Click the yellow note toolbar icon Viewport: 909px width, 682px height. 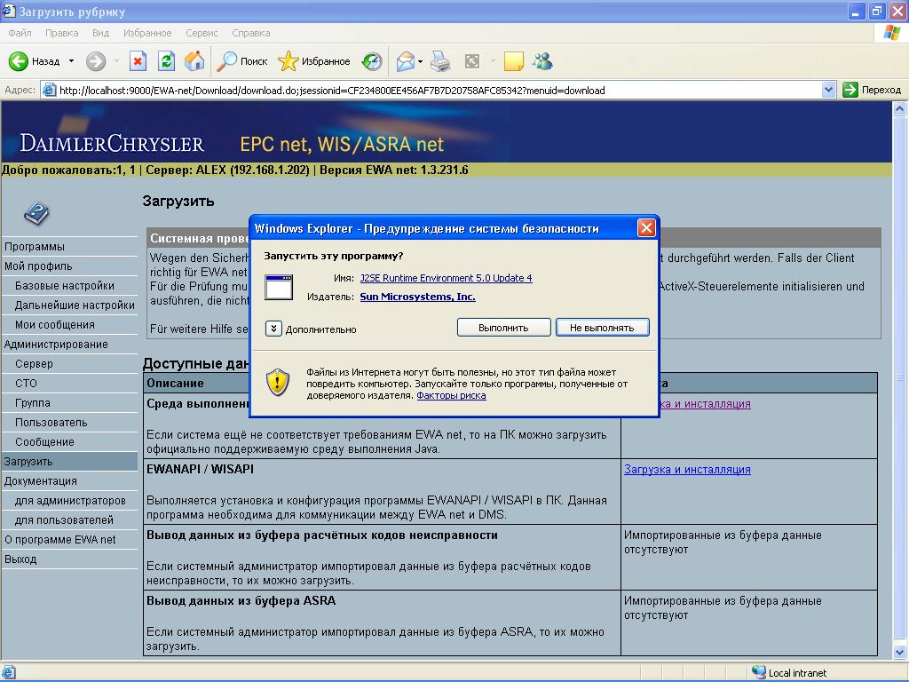pyautogui.click(x=514, y=61)
